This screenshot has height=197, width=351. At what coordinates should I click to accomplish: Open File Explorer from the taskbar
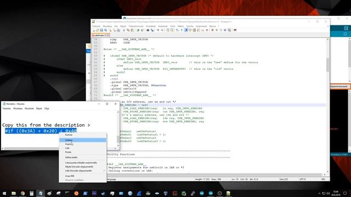(14, 193)
